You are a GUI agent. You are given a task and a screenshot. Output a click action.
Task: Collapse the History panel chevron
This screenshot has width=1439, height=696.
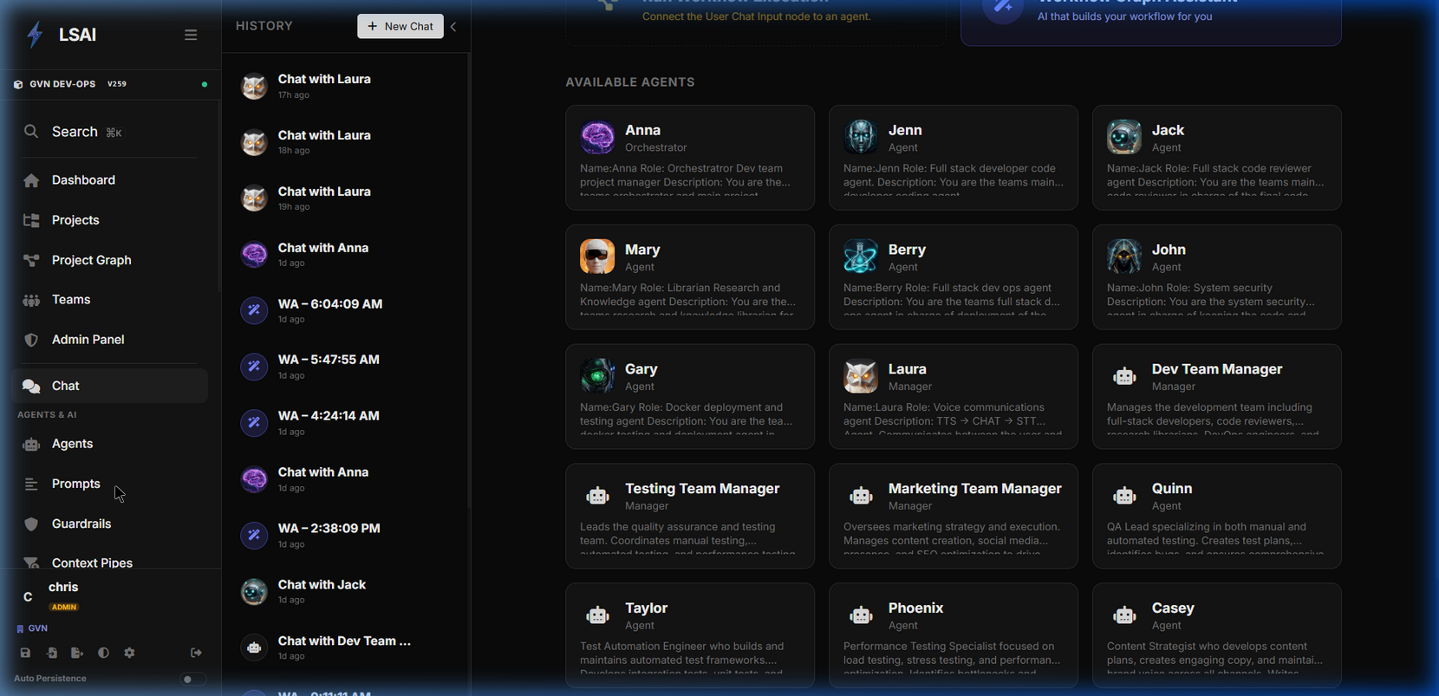tap(453, 26)
